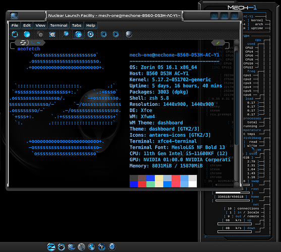Viewport: 281px width, 252px height.
Task: Click the home disk usage bar in MECH-1
Action: coord(233,201)
